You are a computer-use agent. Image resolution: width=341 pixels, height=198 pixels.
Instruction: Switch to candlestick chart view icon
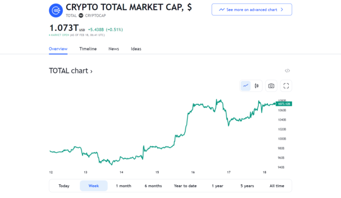pyautogui.click(x=257, y=86)
